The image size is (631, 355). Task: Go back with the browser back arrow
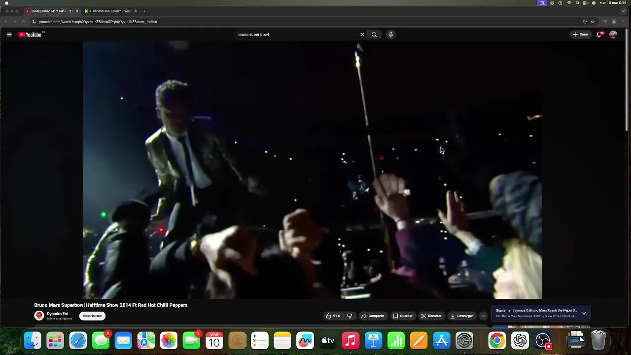(x=6, y=22)
